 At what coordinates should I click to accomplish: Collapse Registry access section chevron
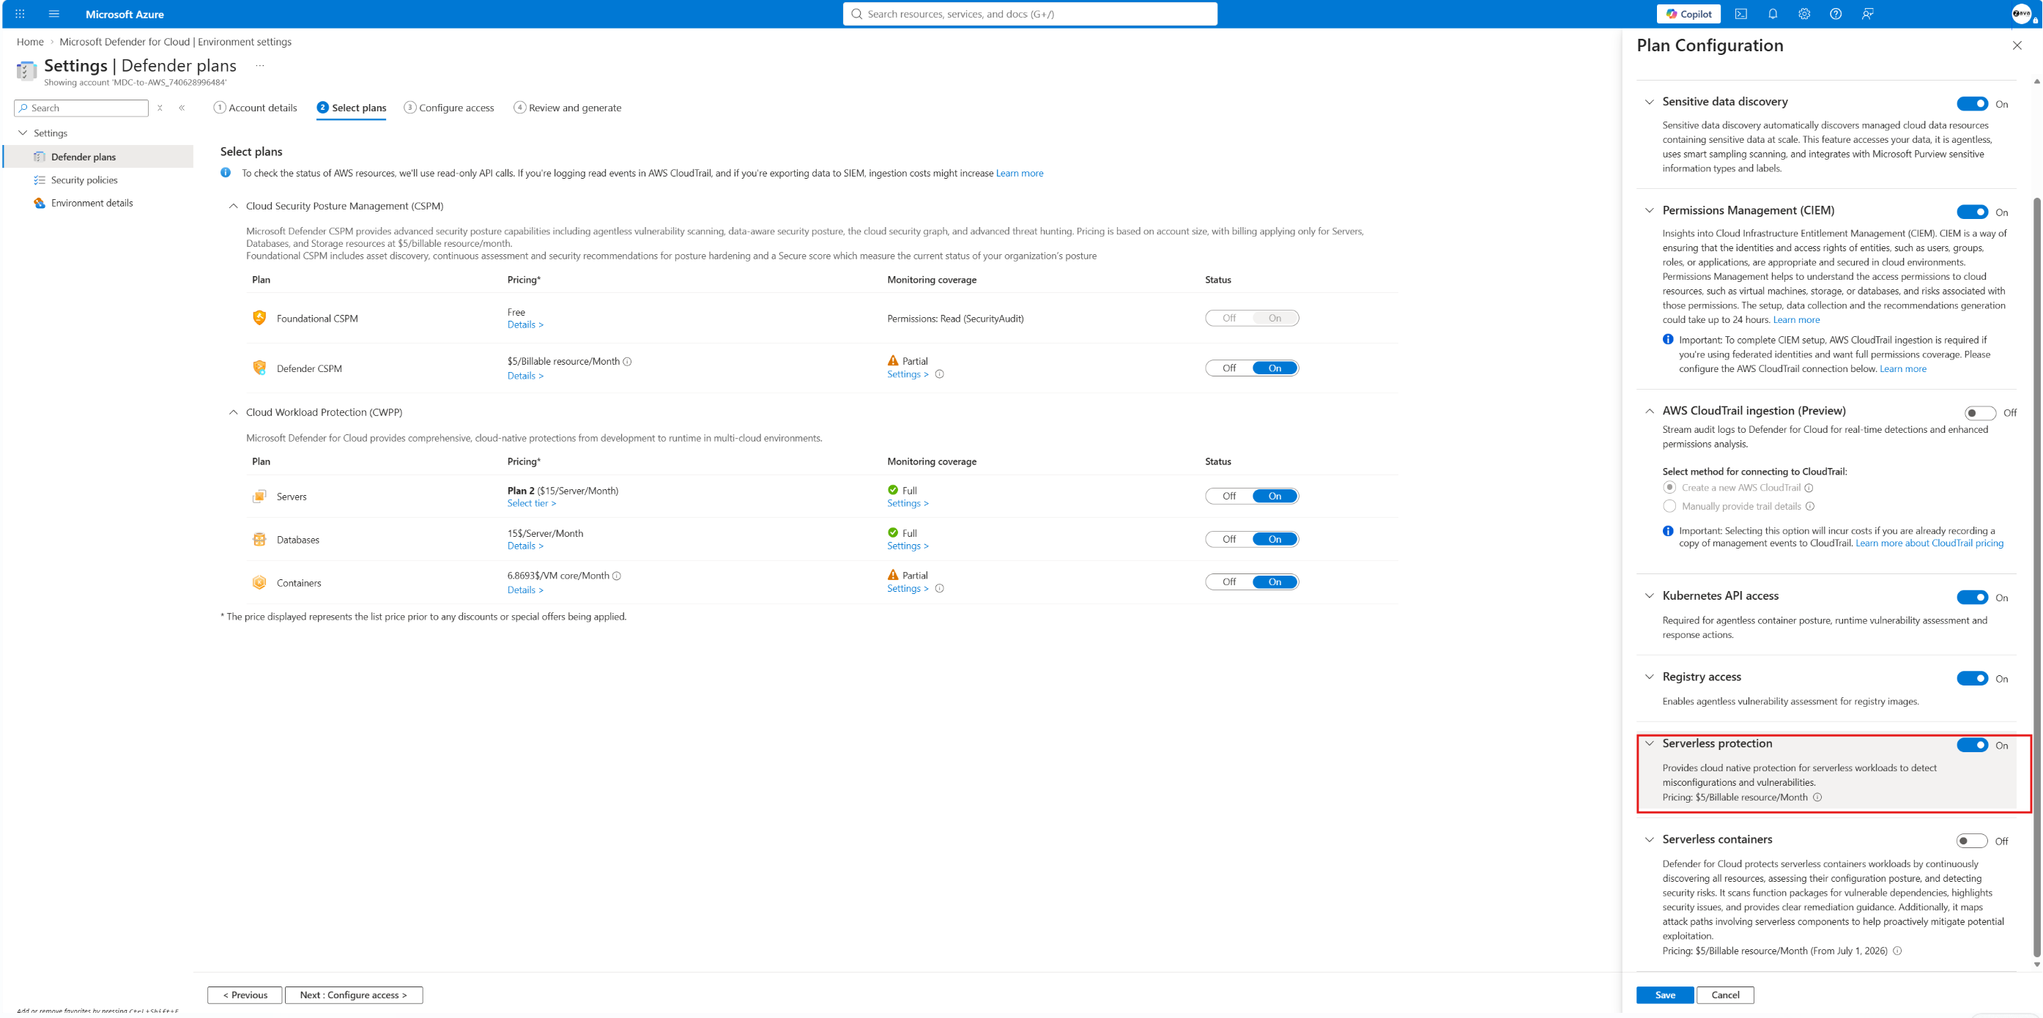pos(1650,676)
